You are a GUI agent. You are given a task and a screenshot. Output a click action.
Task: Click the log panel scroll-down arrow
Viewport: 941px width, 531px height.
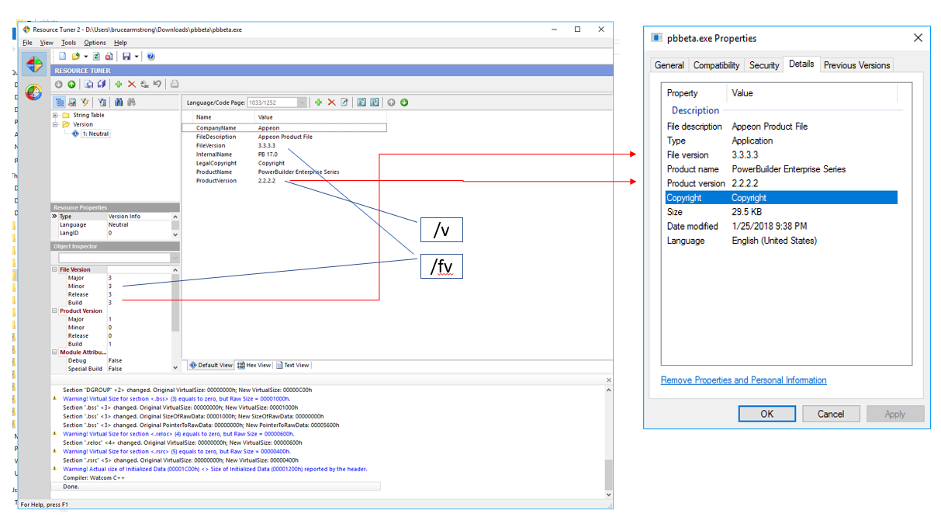coord(608,494)
